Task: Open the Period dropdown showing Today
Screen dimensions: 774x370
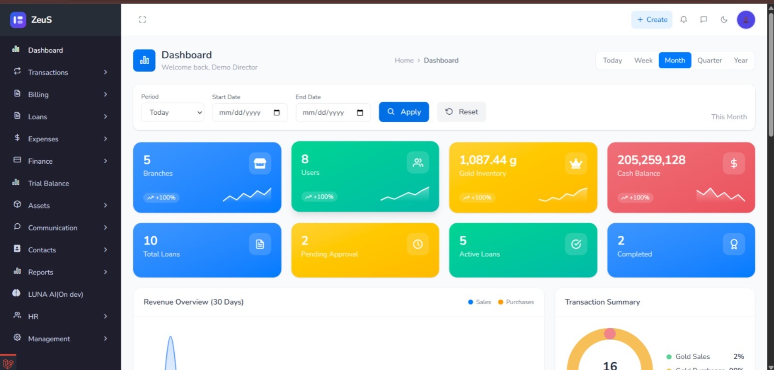Action: [173, 112]
